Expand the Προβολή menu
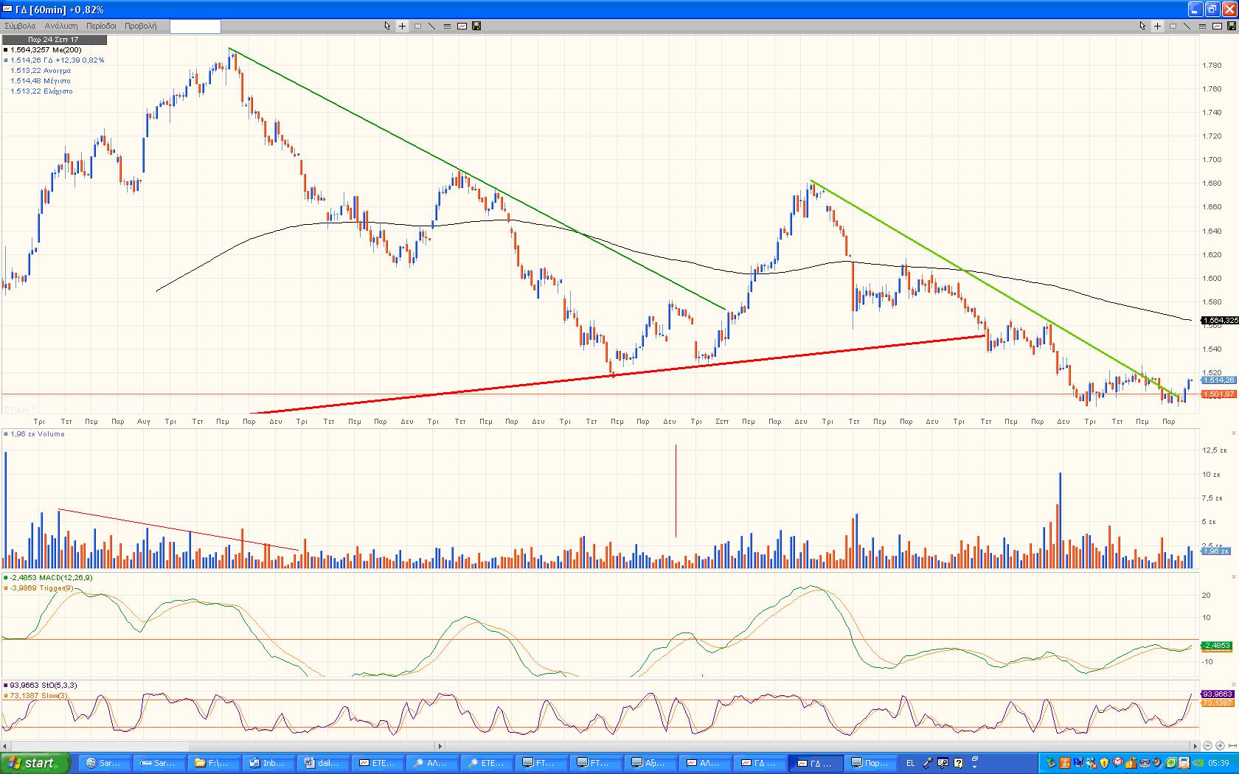1239x774 pixels. [140, 26]
